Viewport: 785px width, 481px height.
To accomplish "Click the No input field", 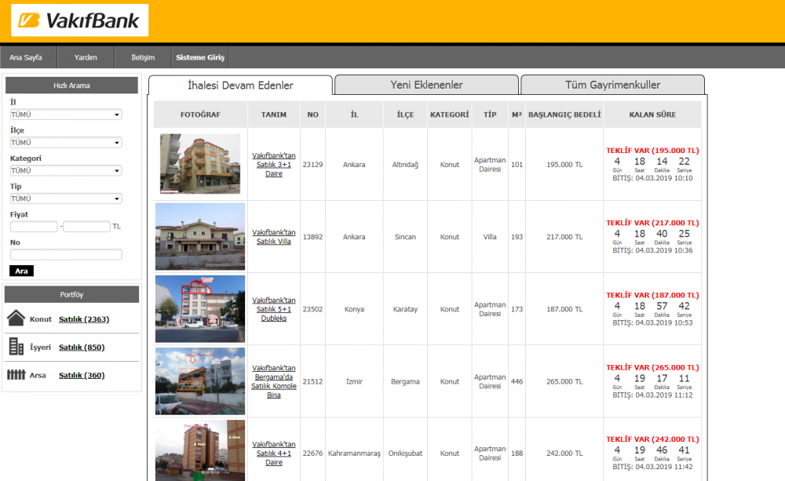I will coord(66,255).
